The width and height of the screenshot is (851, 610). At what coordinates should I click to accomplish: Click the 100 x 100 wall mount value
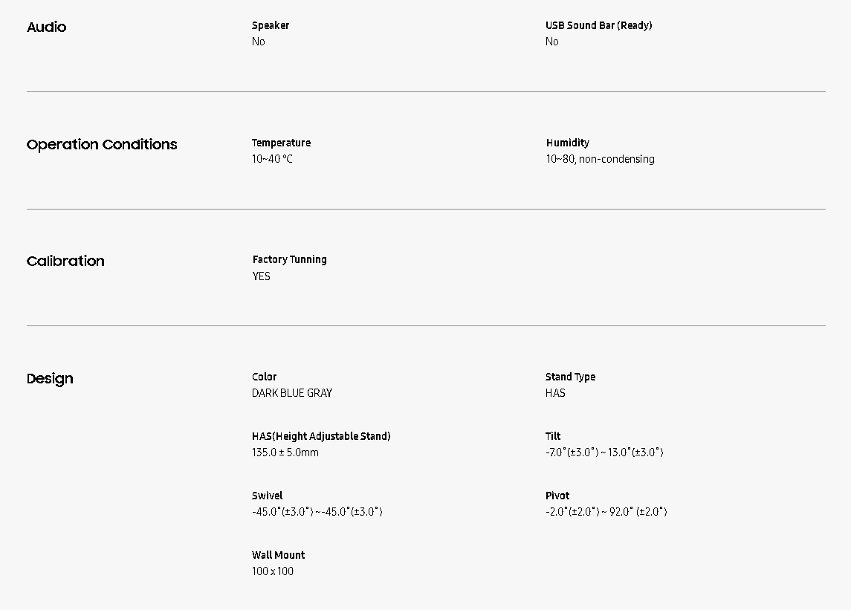(273, 571)
